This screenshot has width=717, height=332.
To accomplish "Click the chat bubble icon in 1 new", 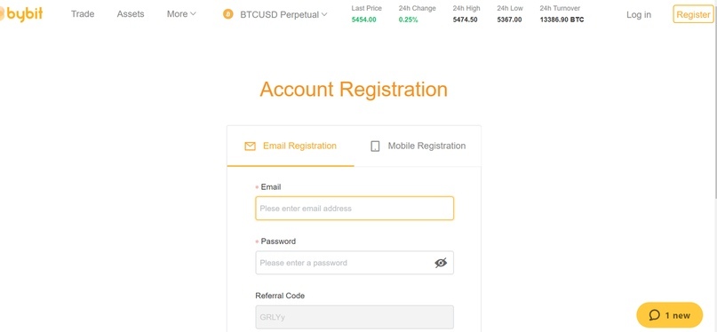I will click(654, 315).
